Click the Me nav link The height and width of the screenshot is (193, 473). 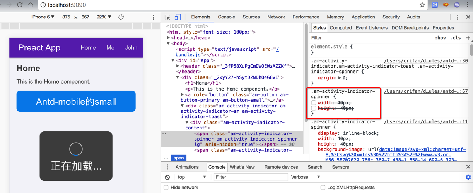click(x=110, y=48)
